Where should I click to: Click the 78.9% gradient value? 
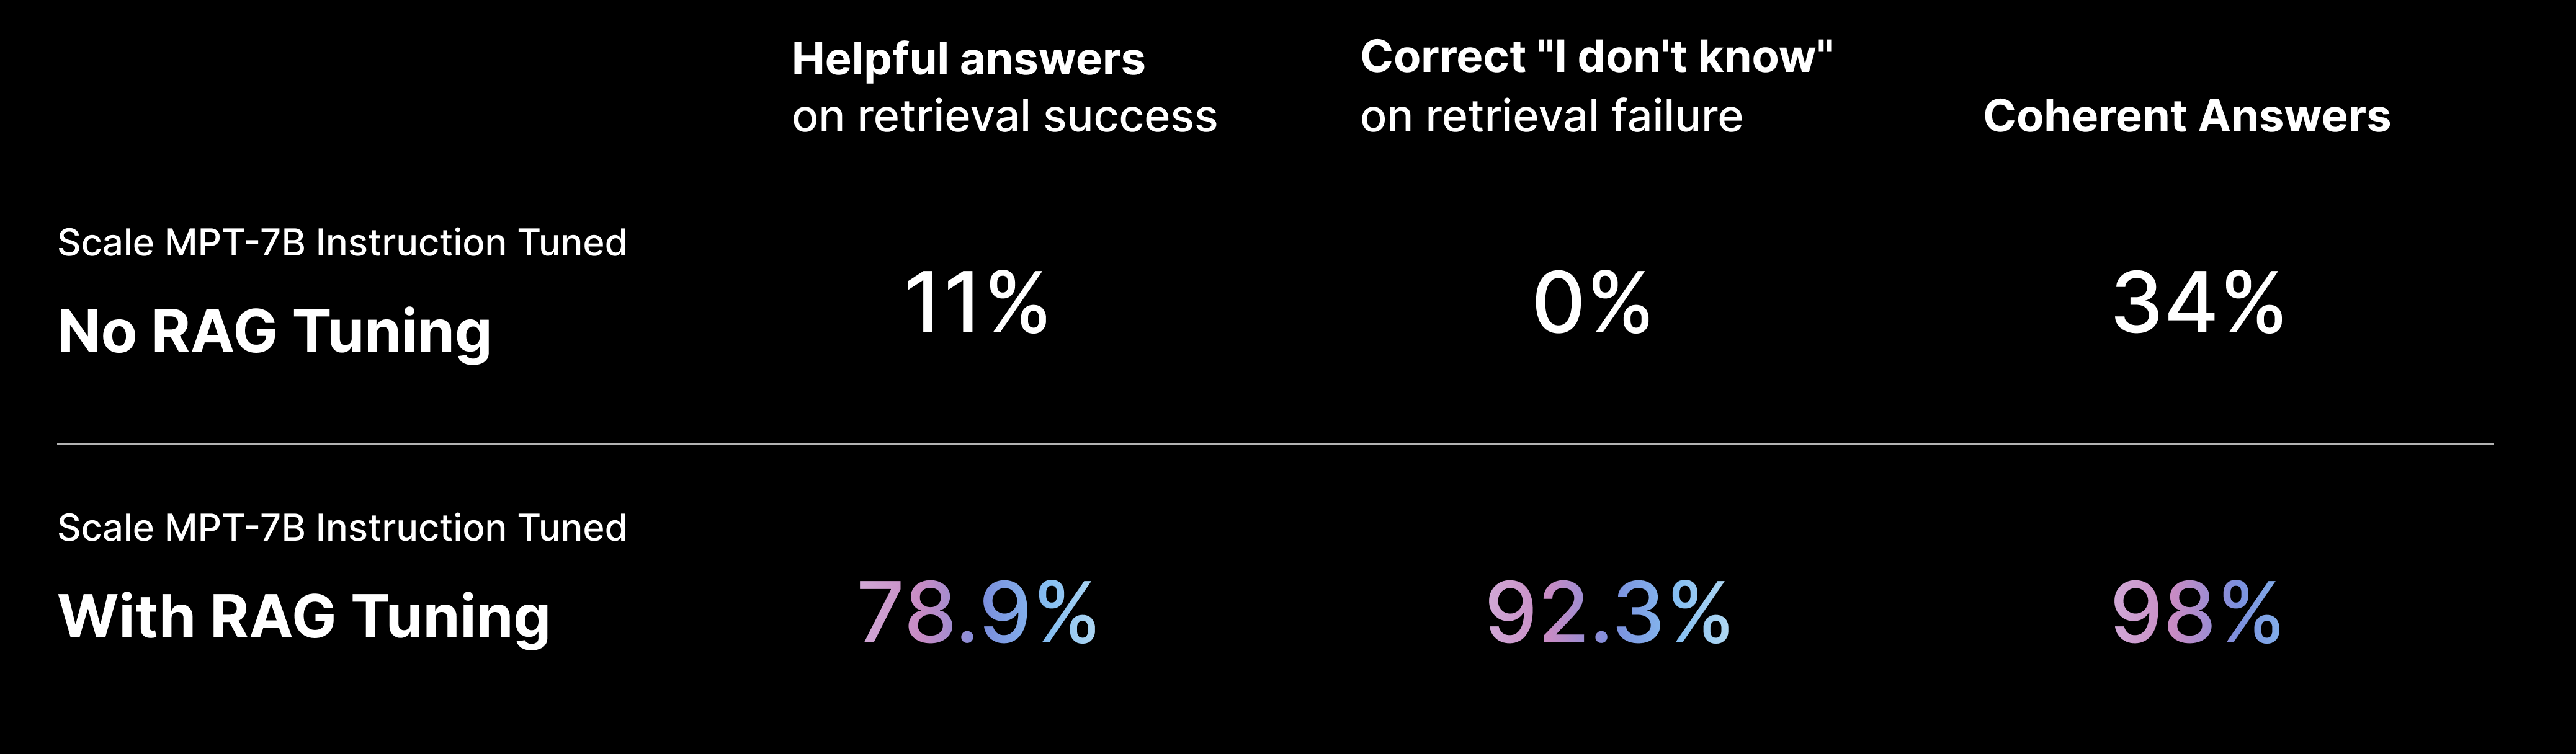(x=977, y=612)
